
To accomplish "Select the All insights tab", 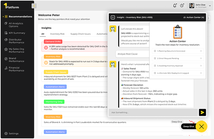I will tap(43, 34).
